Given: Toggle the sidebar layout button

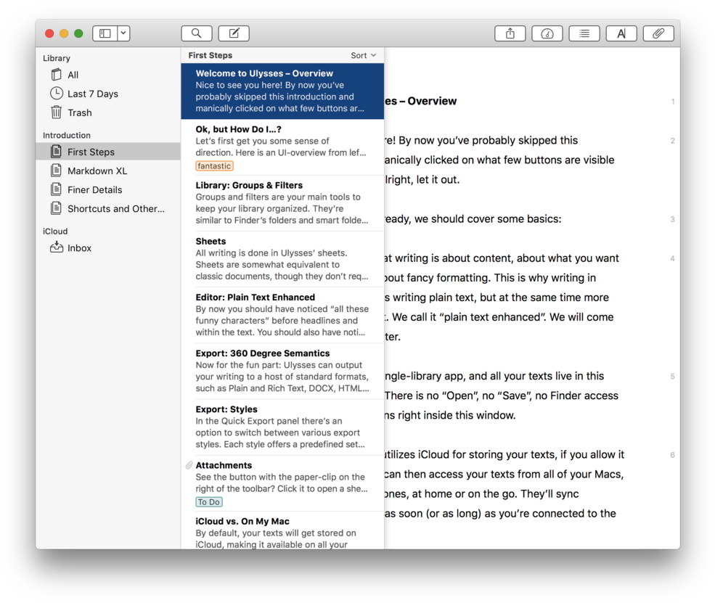Looking at the screenshot, I should (105, 33).
